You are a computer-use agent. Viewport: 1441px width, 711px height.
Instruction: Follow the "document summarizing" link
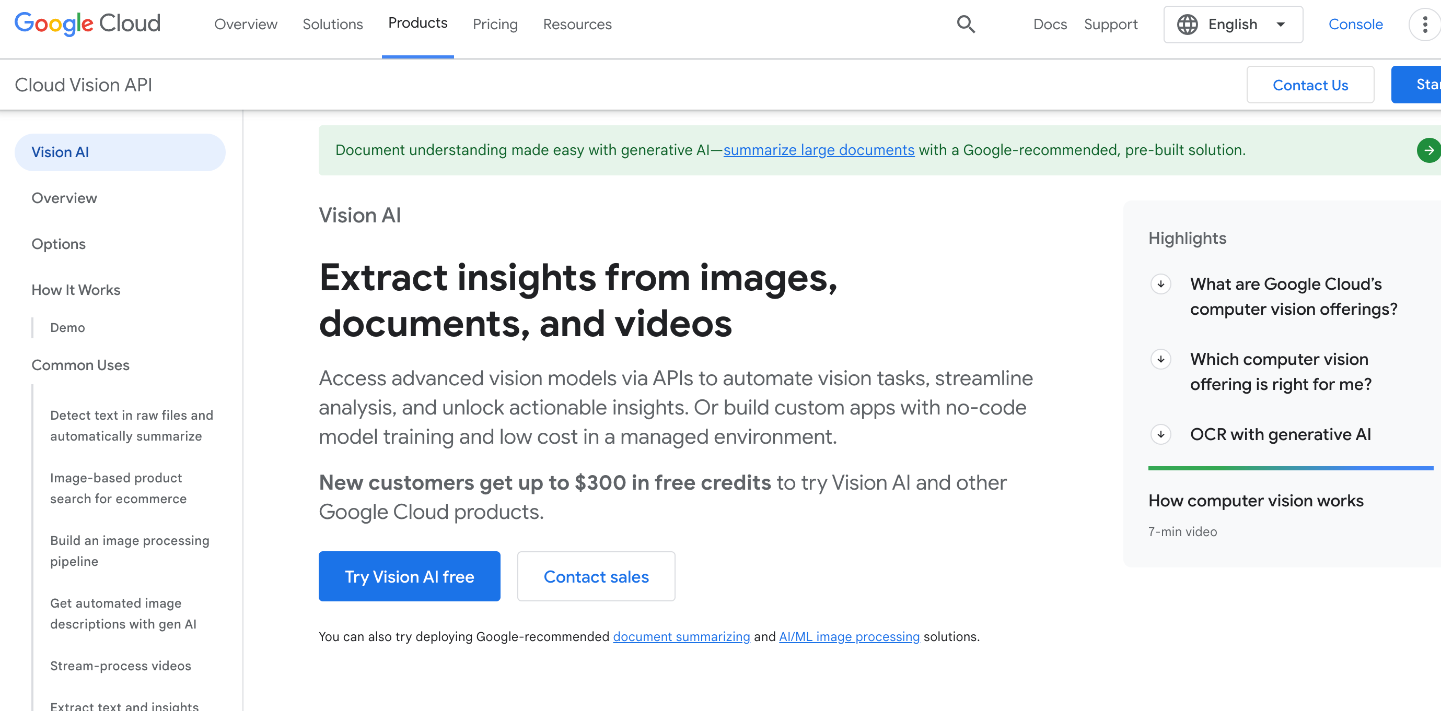681,637
